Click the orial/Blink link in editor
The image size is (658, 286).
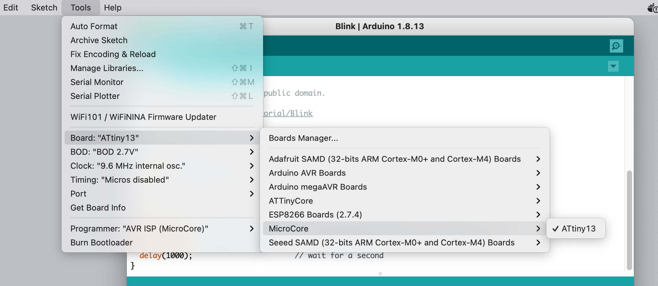coord(288,113)
